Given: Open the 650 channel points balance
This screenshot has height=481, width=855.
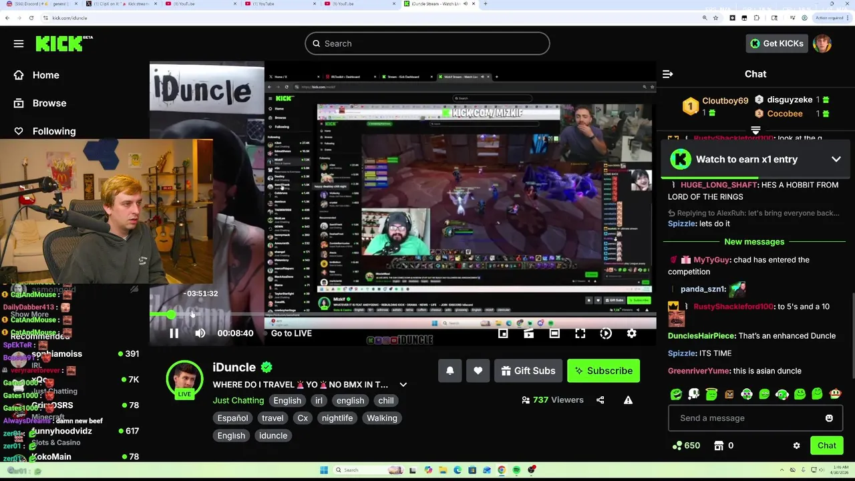Looking at the screenshot, I should (685, 446).
